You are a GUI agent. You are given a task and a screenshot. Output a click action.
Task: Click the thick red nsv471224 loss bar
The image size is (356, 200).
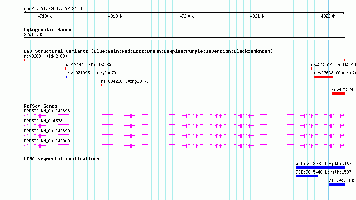[338, 94]
